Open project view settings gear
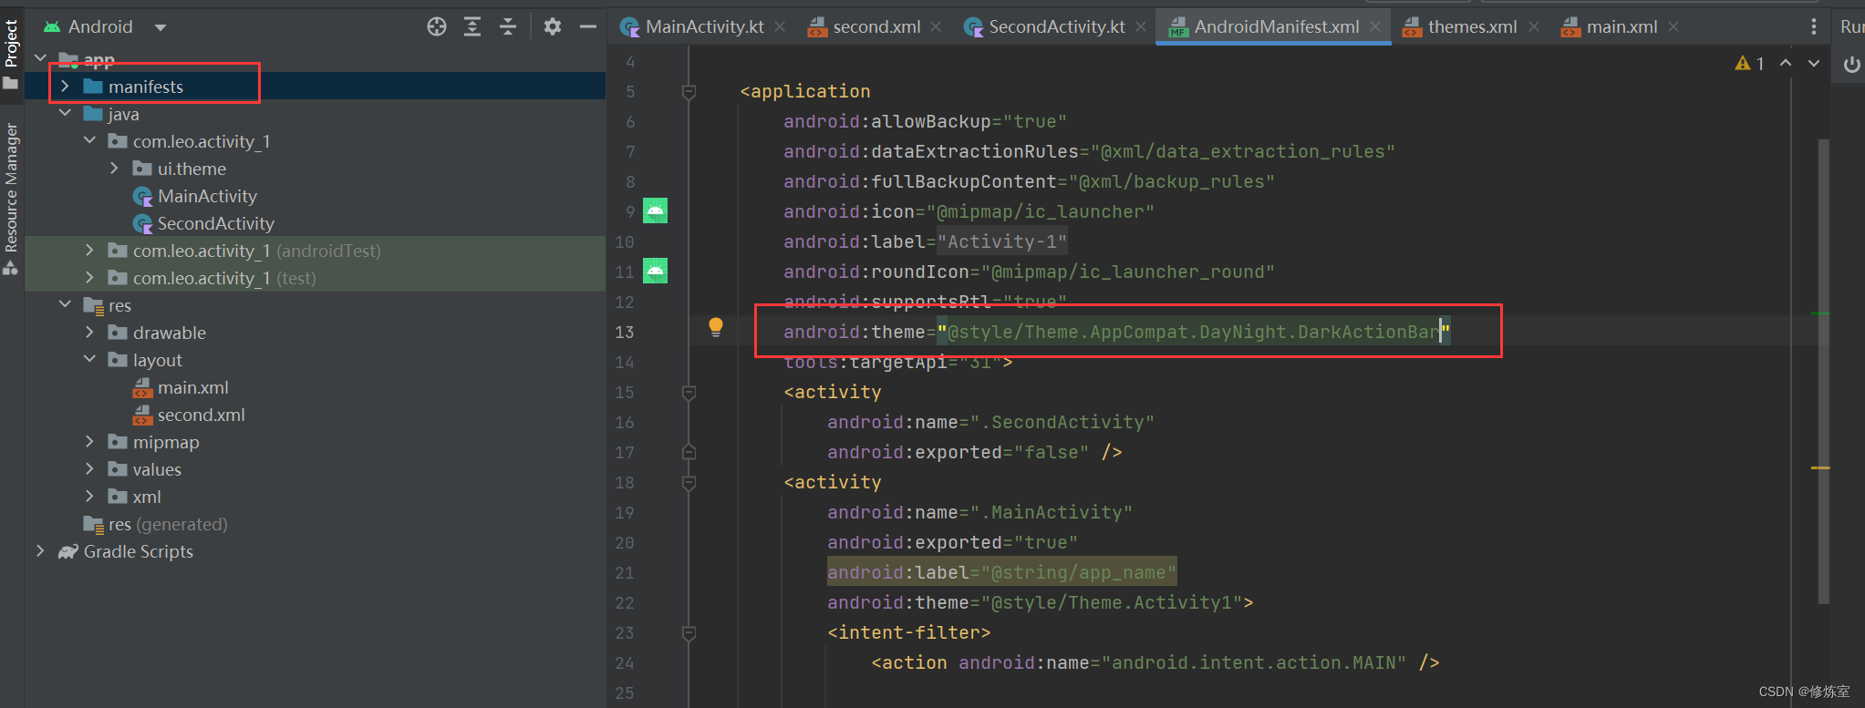Screen dimensions: 1865x708 tap(553, 26)
